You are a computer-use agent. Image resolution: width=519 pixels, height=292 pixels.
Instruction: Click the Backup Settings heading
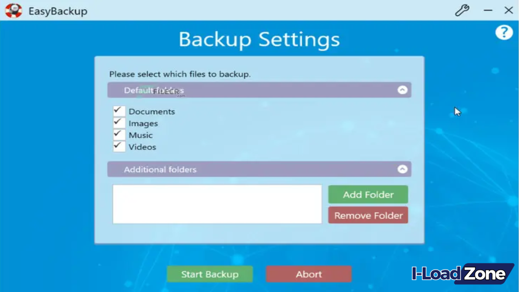(x=259, y=40)
